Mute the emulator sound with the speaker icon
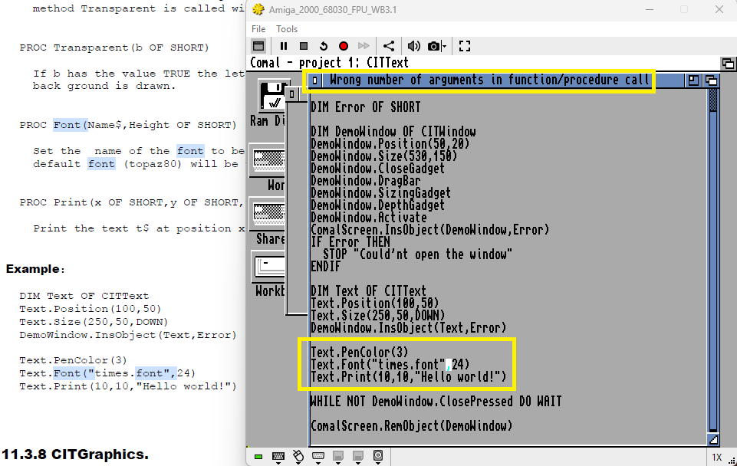The width and height of the screenshot is (737, 466). [x=413, y=46]
